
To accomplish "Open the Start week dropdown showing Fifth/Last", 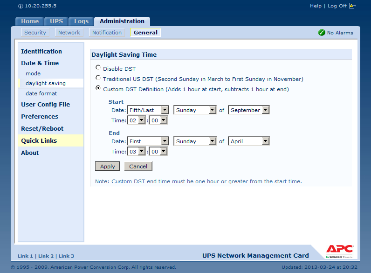I will (148, 110).
